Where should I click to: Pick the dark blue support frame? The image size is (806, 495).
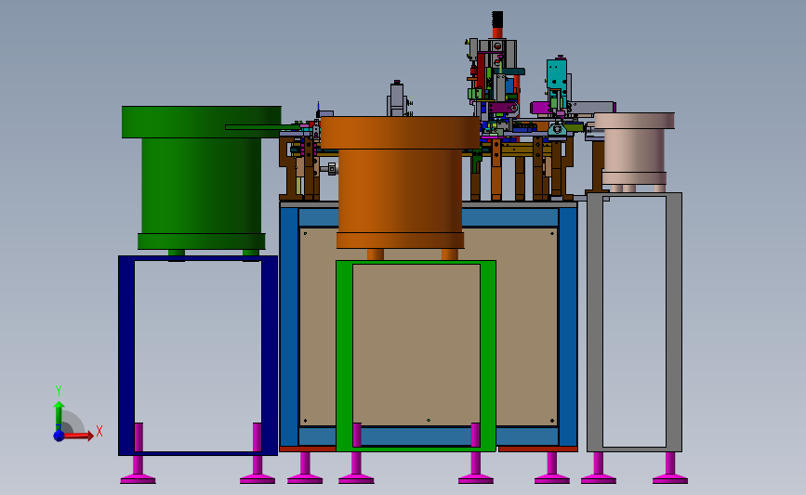click(x=126, y=355)
